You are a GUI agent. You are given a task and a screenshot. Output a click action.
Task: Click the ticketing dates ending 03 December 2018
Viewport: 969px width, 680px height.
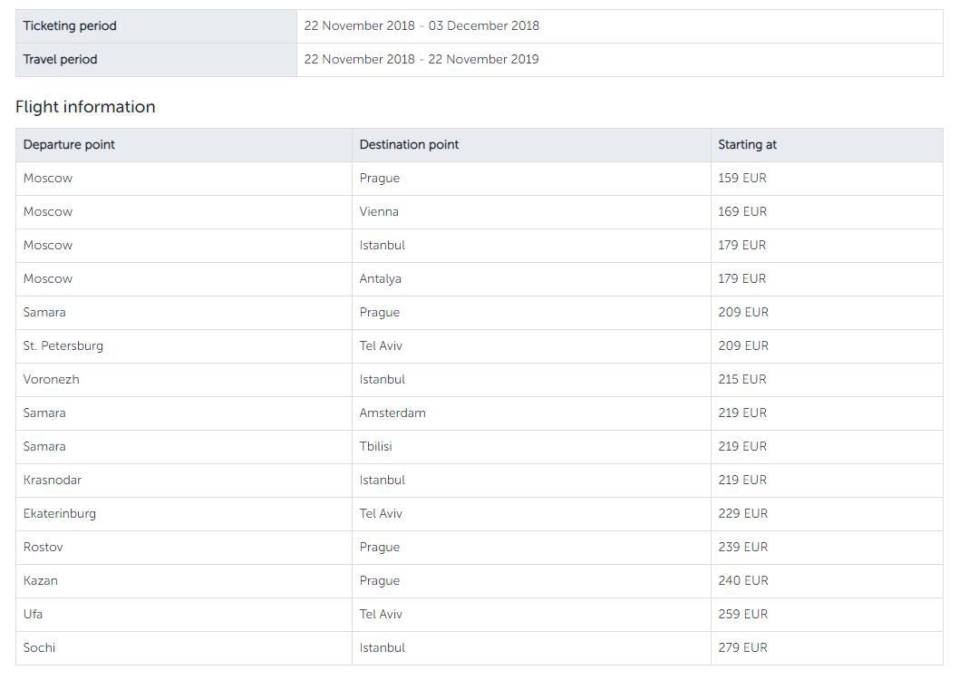click(422, 26)
